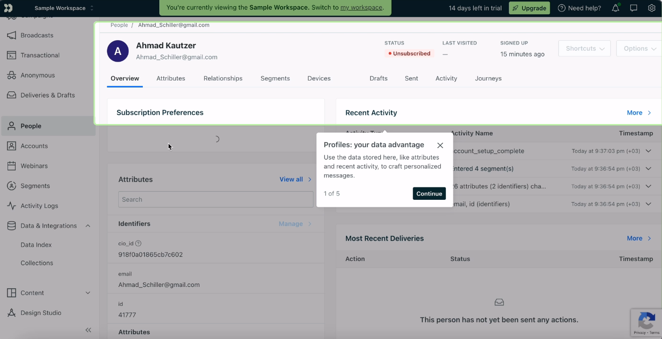
Task: Click the id value 41777
Action: click(x=127, y=315)
